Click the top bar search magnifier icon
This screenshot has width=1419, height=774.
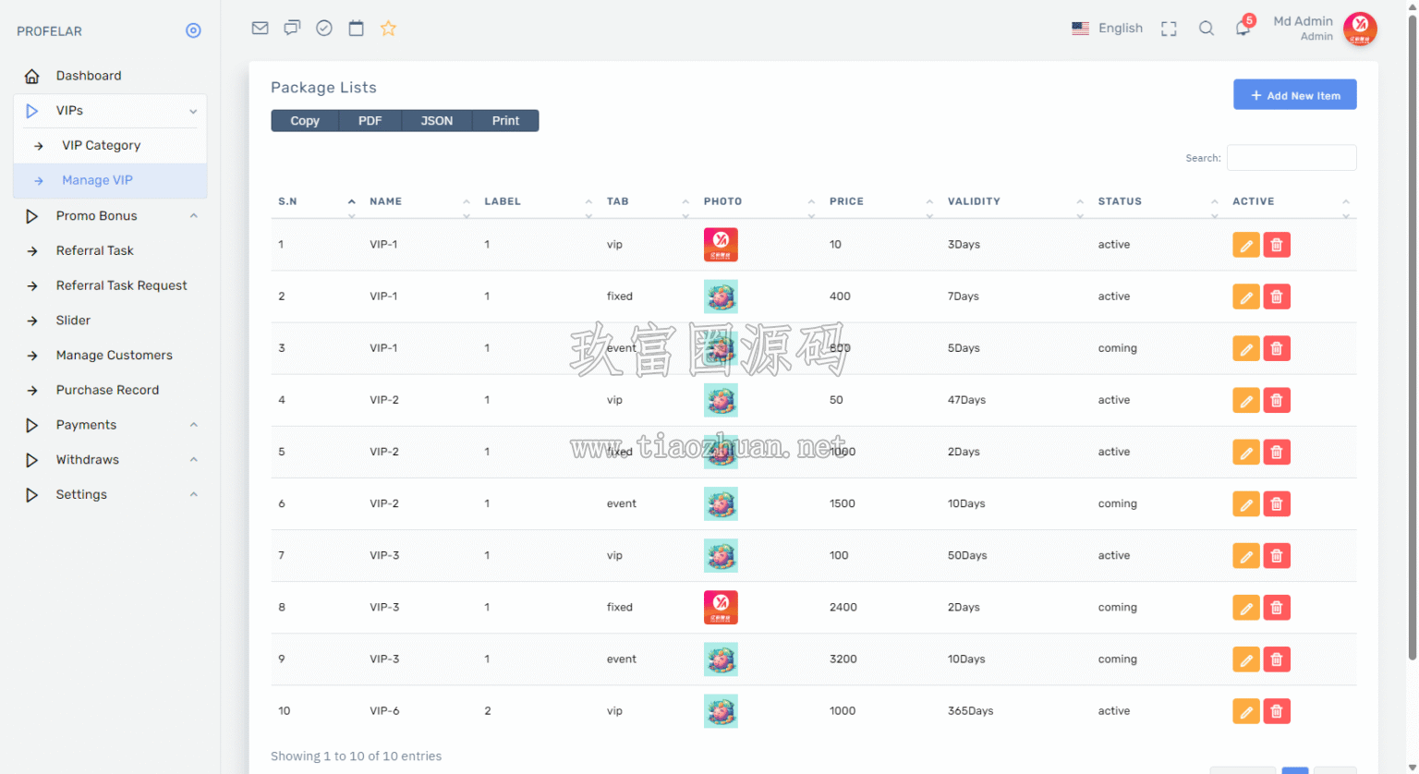1207,29
